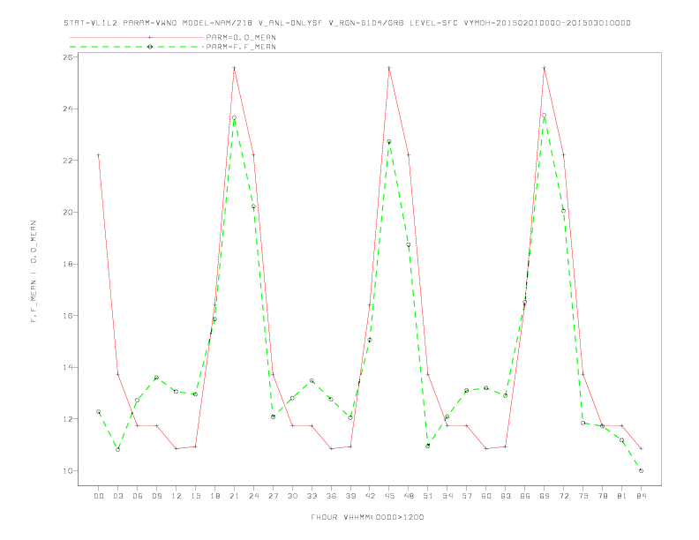Click x-axis tick label 81
This screenshot has width=699, height=540.
tap(622, 496)
